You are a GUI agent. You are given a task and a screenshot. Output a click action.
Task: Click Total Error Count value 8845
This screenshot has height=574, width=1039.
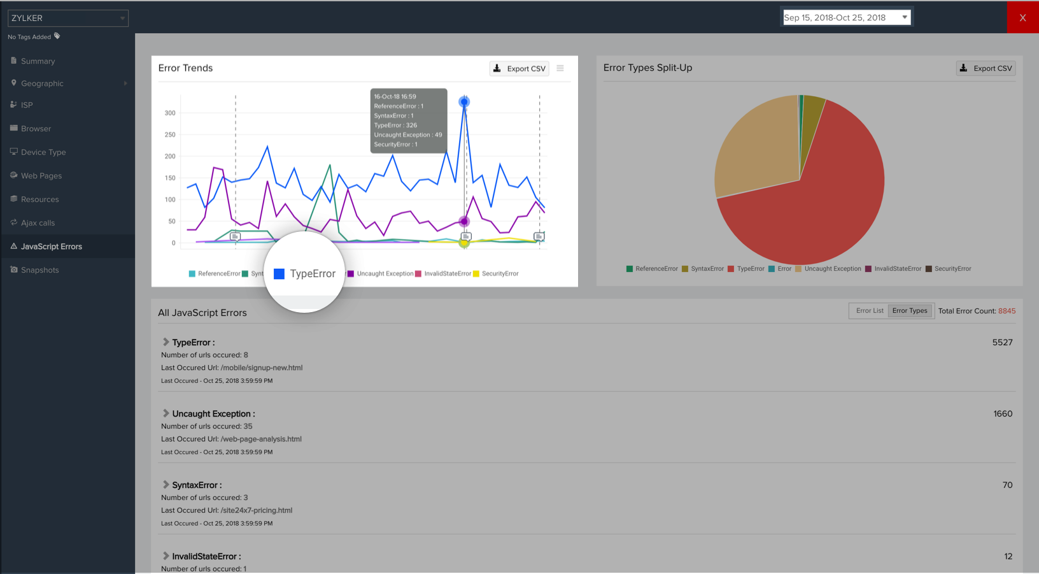[x=1007, y=311]
